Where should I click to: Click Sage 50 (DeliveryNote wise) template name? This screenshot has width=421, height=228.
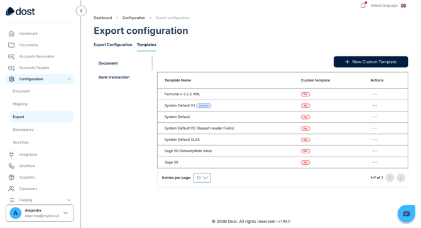coord(188,151)
